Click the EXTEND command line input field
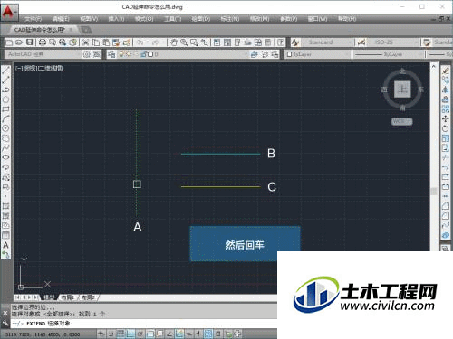 [x=144, y=324]
